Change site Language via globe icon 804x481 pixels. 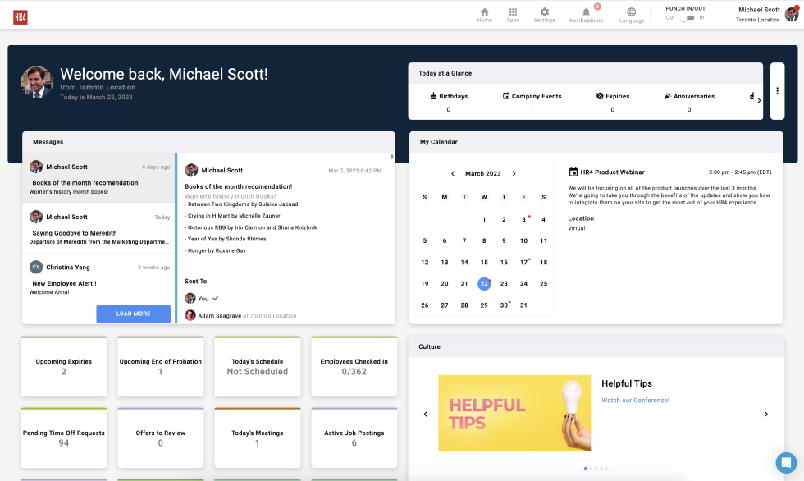631,15
